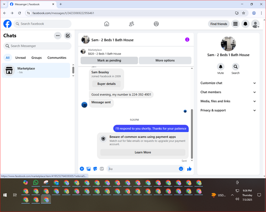Screen dimensions: 266x212
Task: Click the site information icon in address bar
Action: click(x=28, y=13)
